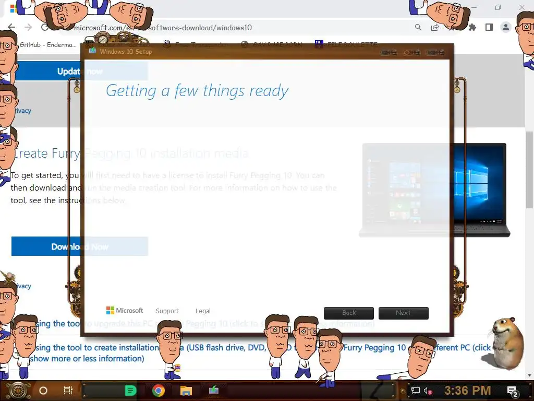Image resolution: width=534 pixels, height=401 pixels.
Task: Open the Support link in Setup window
Action: coord(167,311)
